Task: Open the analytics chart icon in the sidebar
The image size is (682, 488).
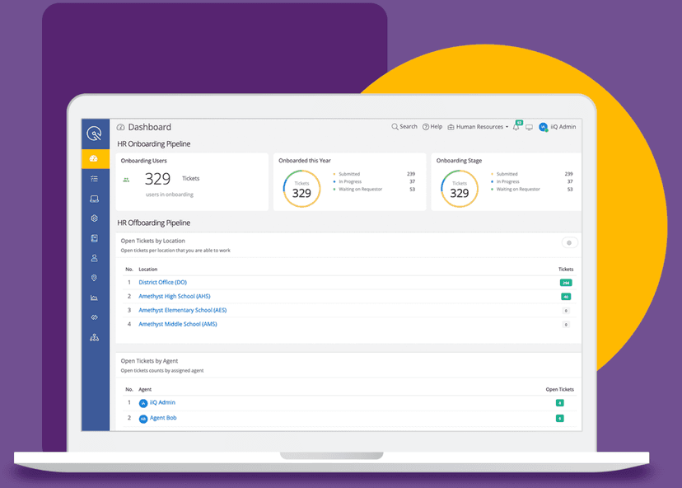Action: click(x=95, y=298)
